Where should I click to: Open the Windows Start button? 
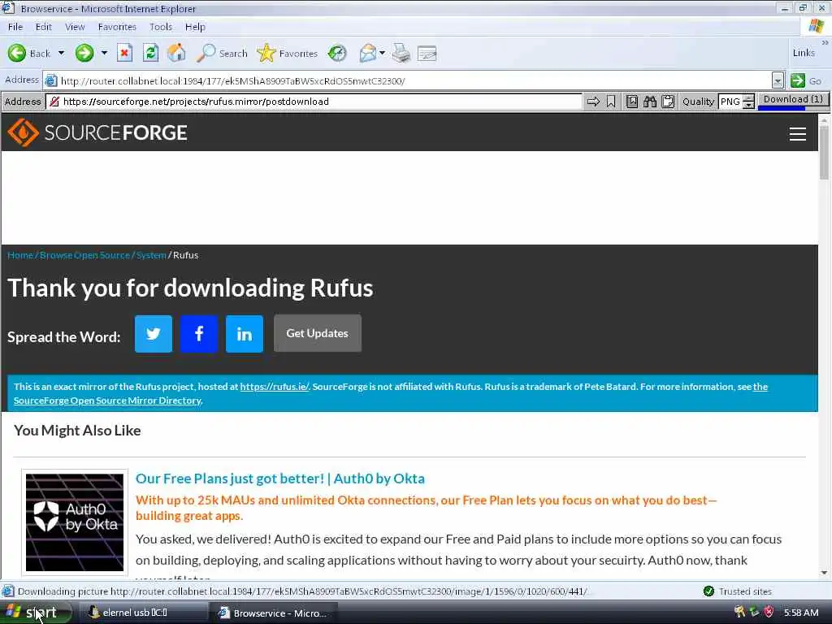(36, 613)
